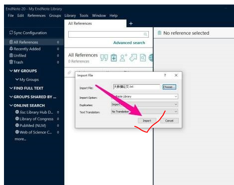Click the Unfiled group icon in sidebar
The width and height of the screenshot is (234, 185).
click(x=11, y=55)
